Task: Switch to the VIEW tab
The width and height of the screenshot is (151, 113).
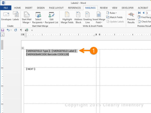Action: pyautogui.click(x=115, y=8)
